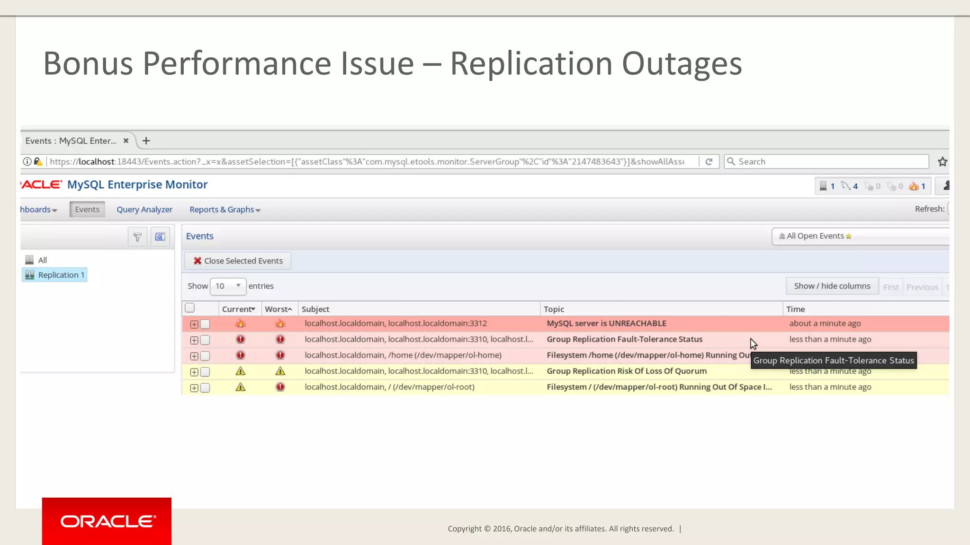The width and height of the screenshot is (970, 545).
Task: Click worst critical icon for Fault-Tolerance Status row
Action: click(x=280, y=339)
